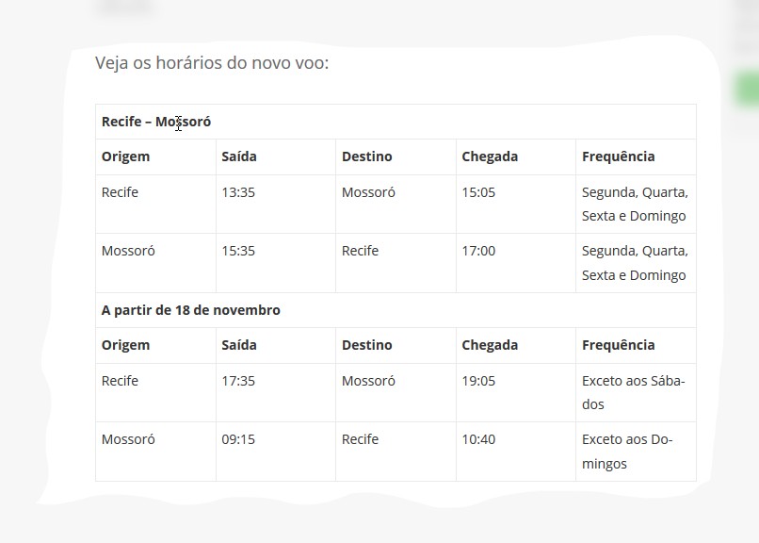This screenshot has width=759, height=543.
Task: Select the "Recife – Mossoró" table title row
Action: click(156, 122)
